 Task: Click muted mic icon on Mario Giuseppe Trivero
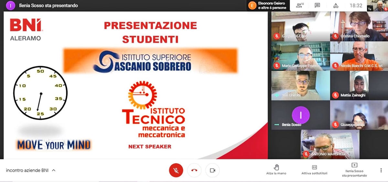tap(276, 66)
